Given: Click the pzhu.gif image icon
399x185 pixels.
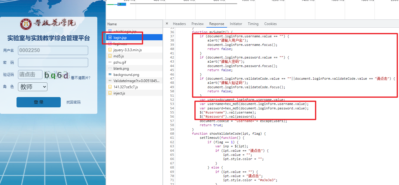Looking at the screenshot, I should point(110,62).
